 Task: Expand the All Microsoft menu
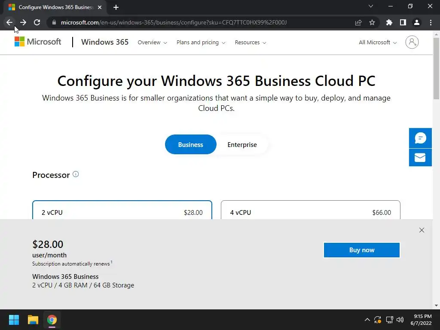(x=378, y=43)
